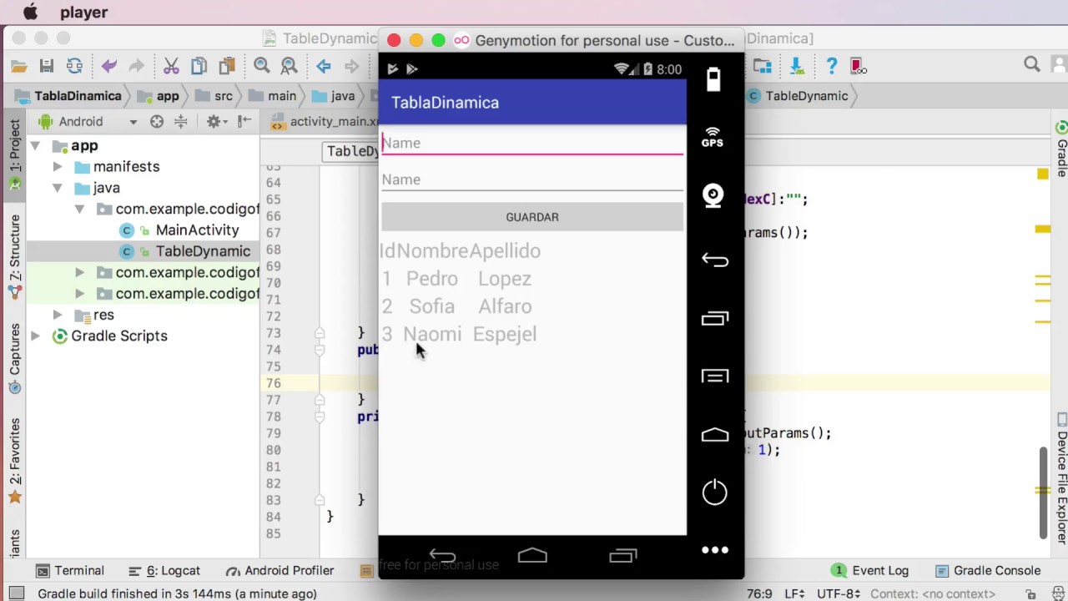Open Help question mark icon

coord(831,66)
